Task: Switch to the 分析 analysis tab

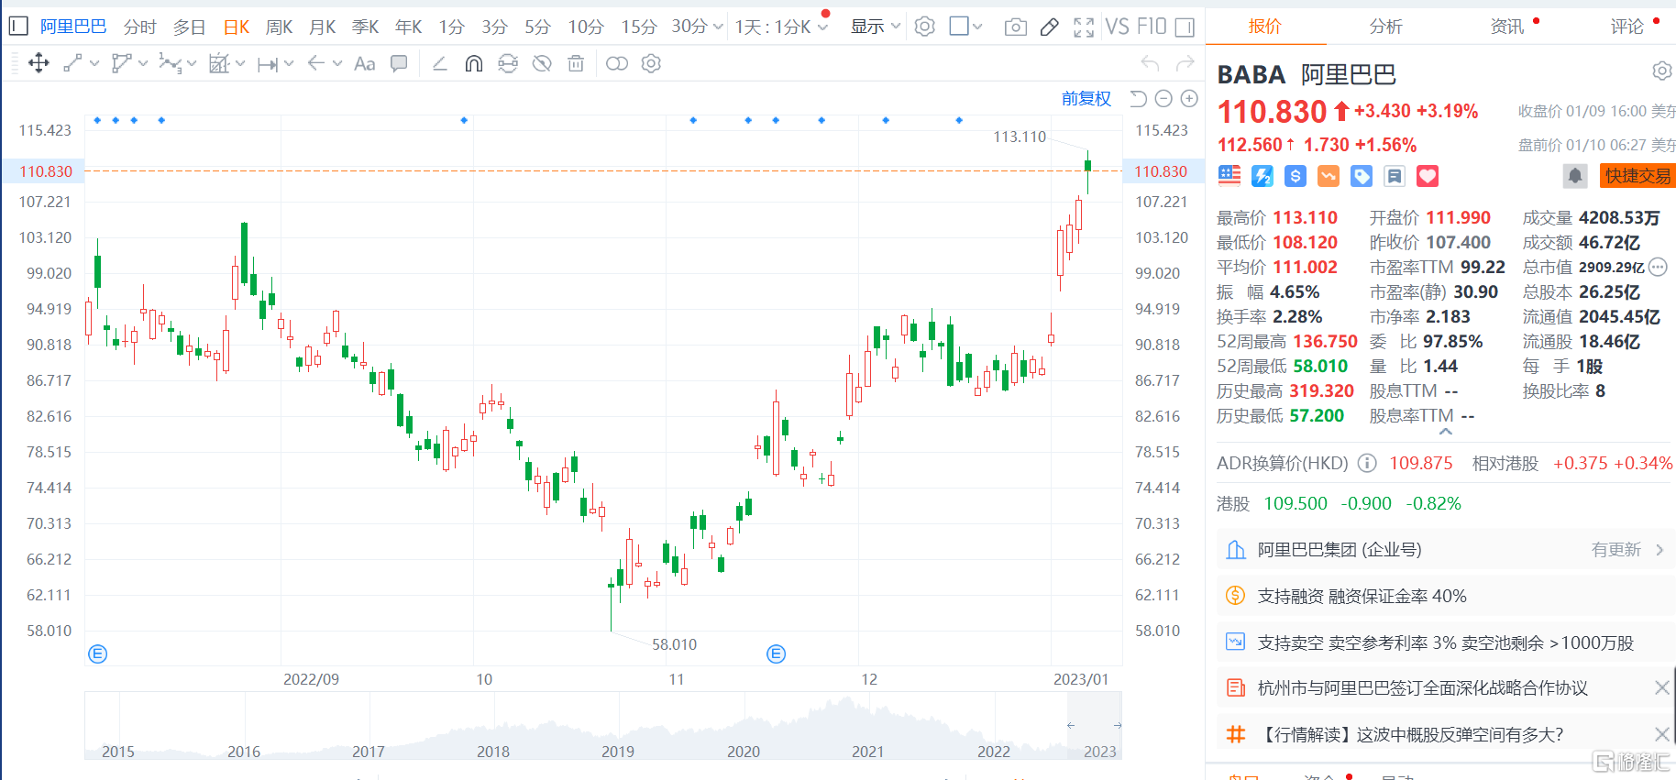Action: pos(1385,27)
